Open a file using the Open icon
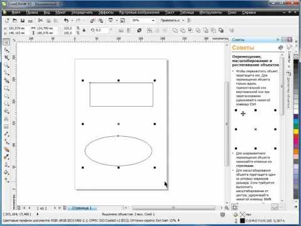 [14, 21]
